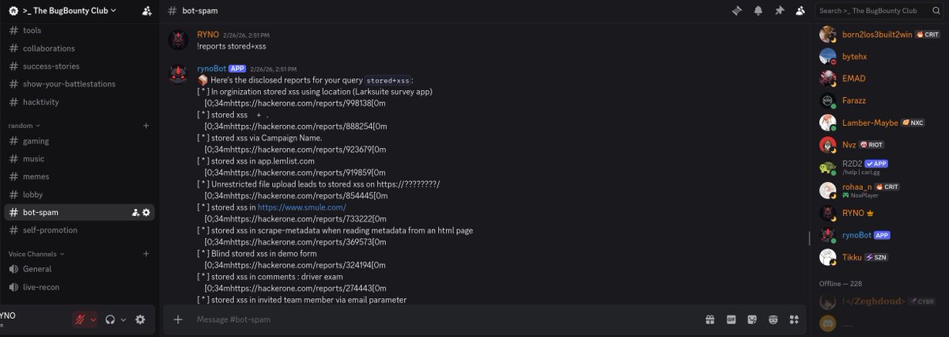Select R2D2 bot in member list

[x=881, y=168]
